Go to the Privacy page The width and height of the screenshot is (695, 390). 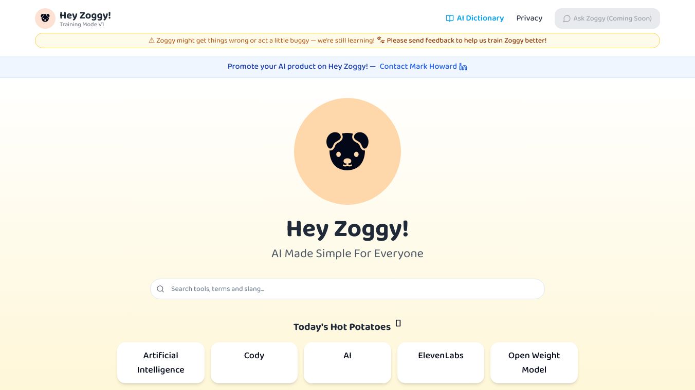(529, 18)
